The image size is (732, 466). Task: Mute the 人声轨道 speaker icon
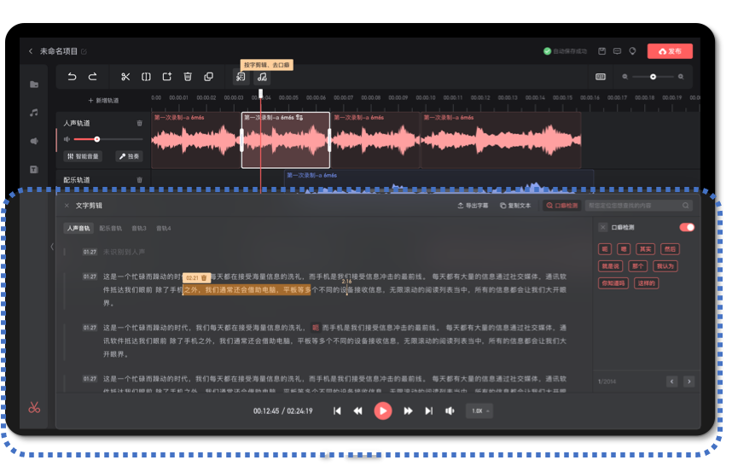67,139
